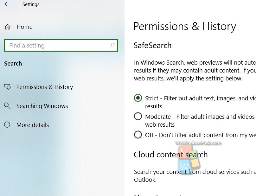Image resolution: width=256 pixels, height=196 pixels.
Task: Click the Permissions & History shield icon
Action: [7, 87]
